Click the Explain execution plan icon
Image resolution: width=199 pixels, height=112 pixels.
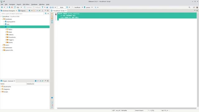coord(52,21)
